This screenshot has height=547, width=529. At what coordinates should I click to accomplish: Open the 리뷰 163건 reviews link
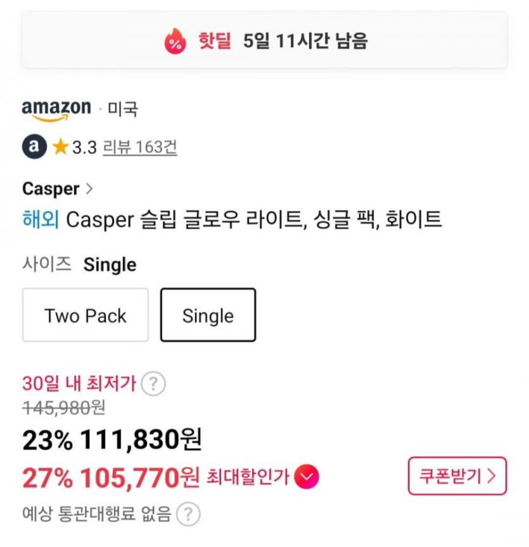click(139, 148)
